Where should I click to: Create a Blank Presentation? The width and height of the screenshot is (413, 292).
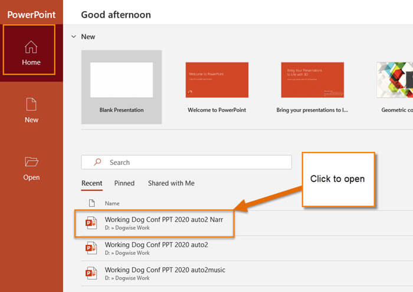[x=122, y=87]
